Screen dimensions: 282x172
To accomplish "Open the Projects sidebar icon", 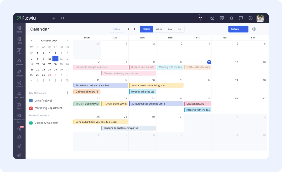I will click(x=19, y=62).
